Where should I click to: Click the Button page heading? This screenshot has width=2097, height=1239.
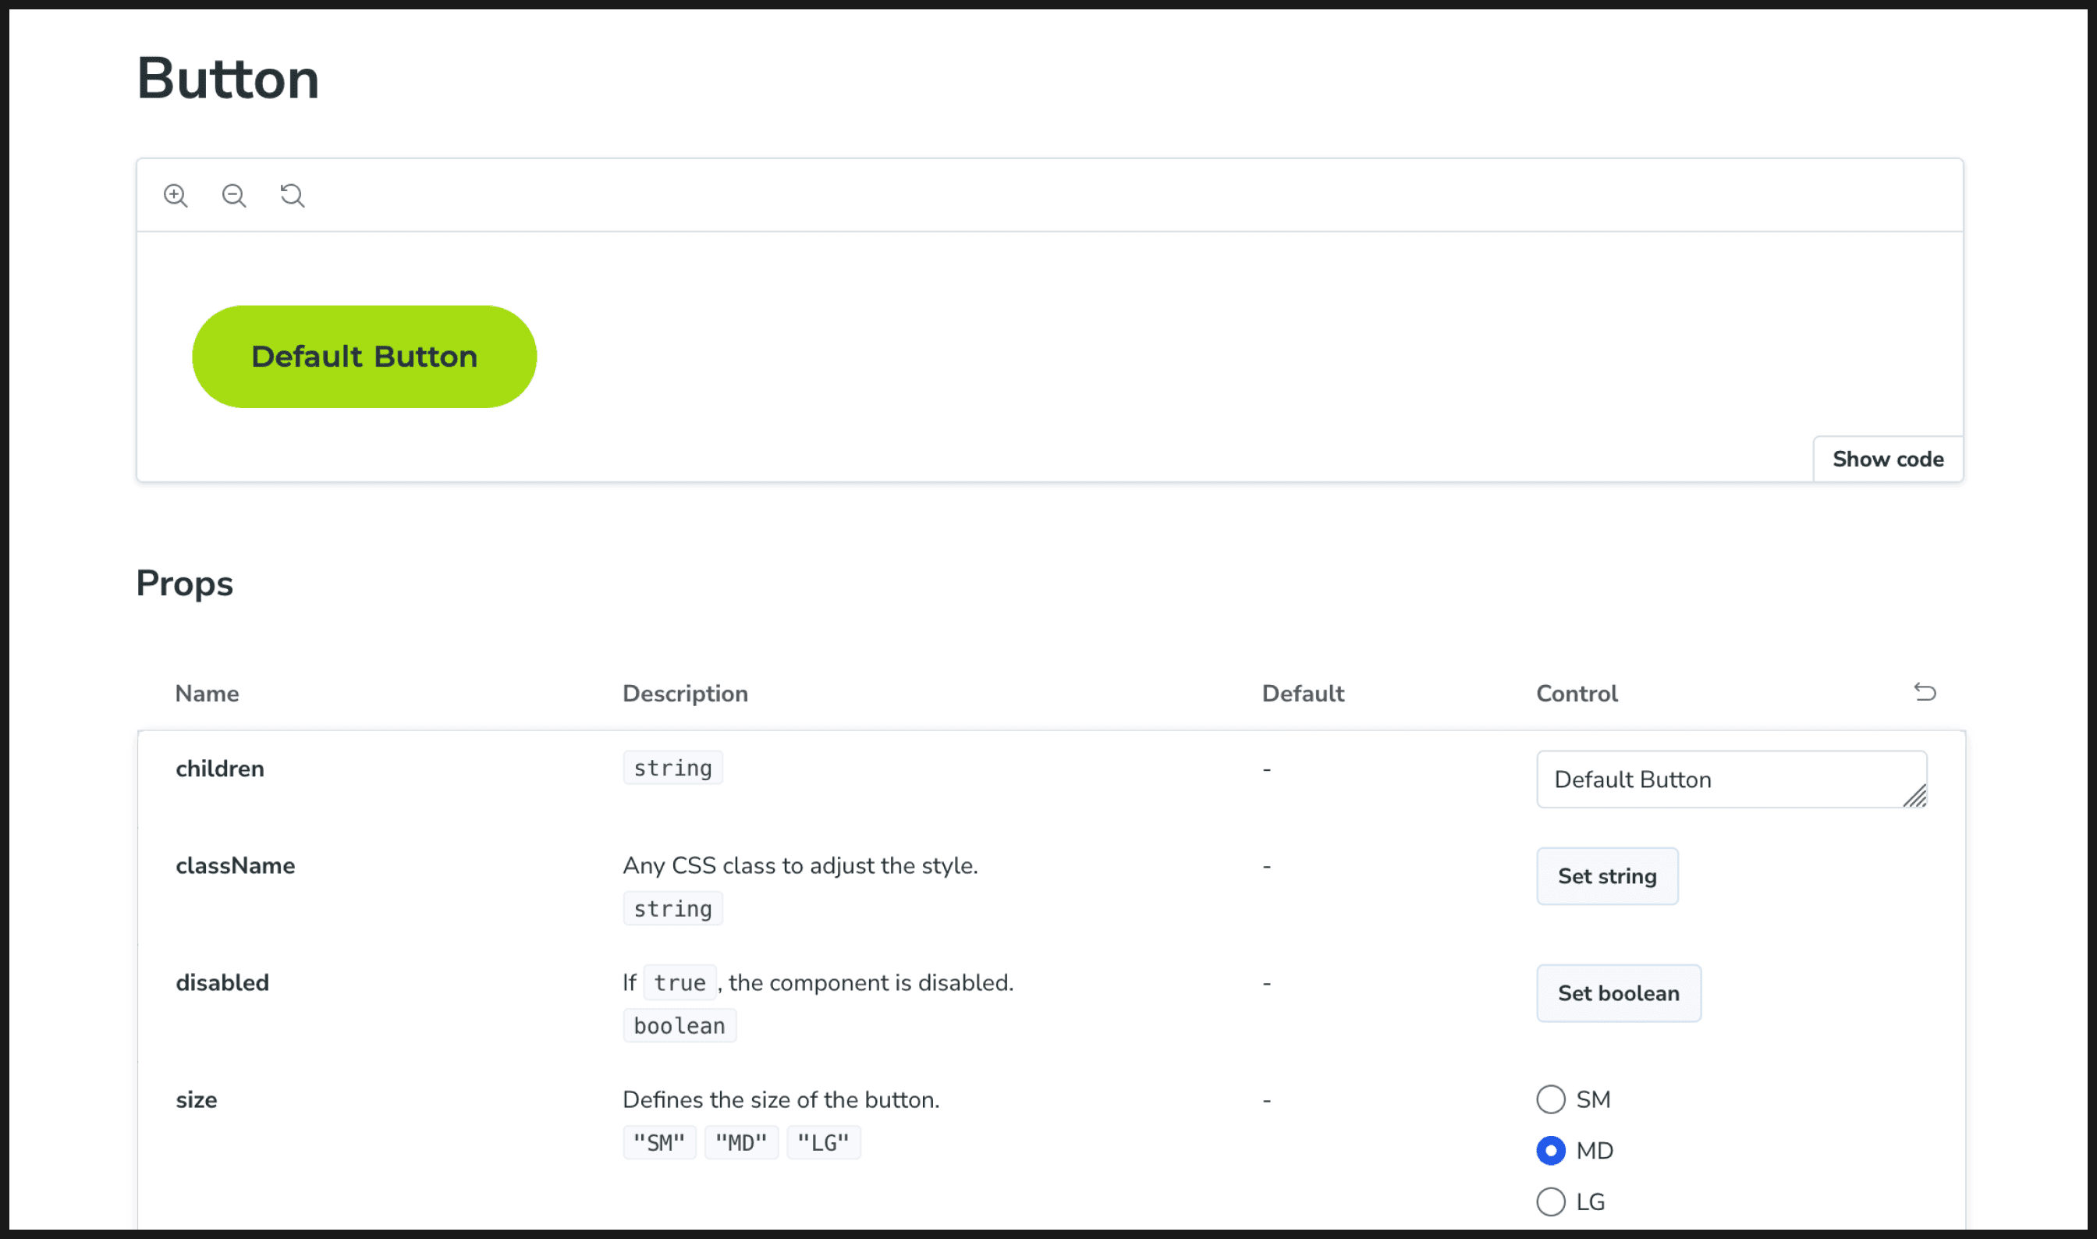pyautogui.click(x=228, y=79)
